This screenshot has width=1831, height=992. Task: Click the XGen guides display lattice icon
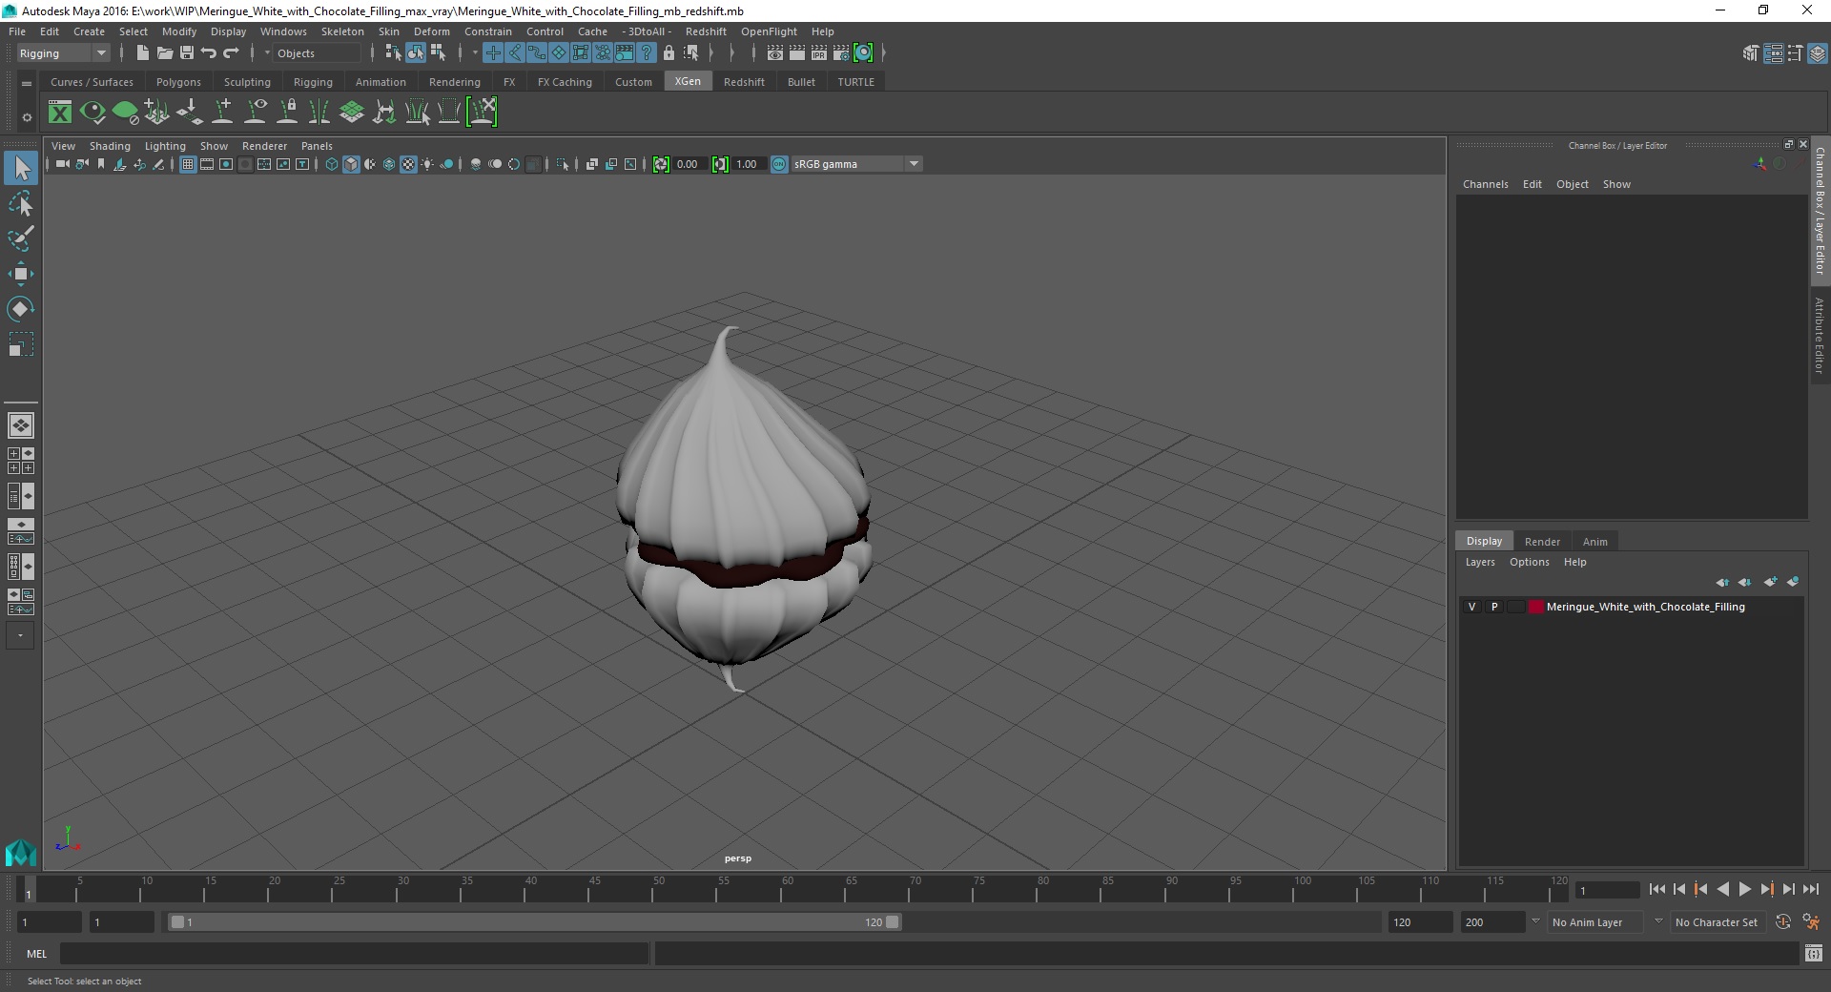click(352, 113)
